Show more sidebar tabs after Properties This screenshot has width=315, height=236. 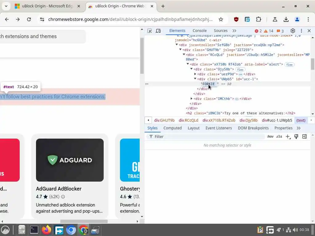point(298,128)
